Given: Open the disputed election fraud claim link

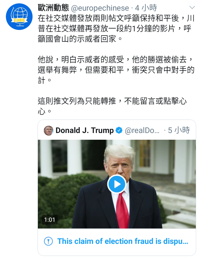Looking at the screenshot, I should pyautogui.click(x=123, y=241).
